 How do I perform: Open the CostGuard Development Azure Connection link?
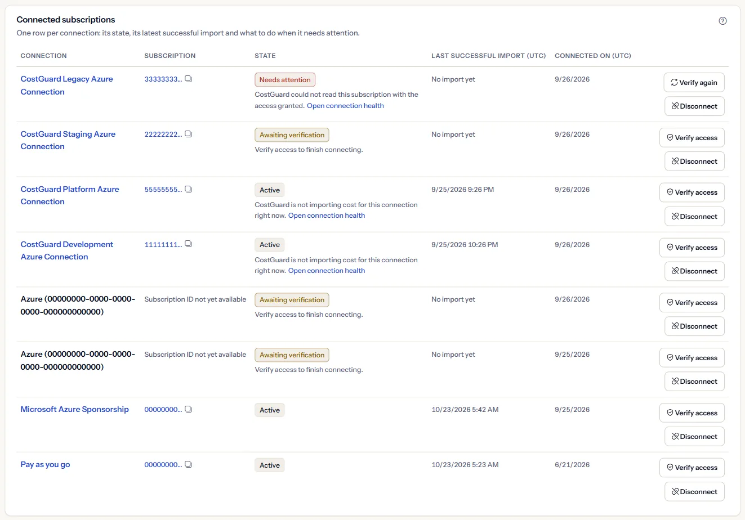[x=67, y=250]
